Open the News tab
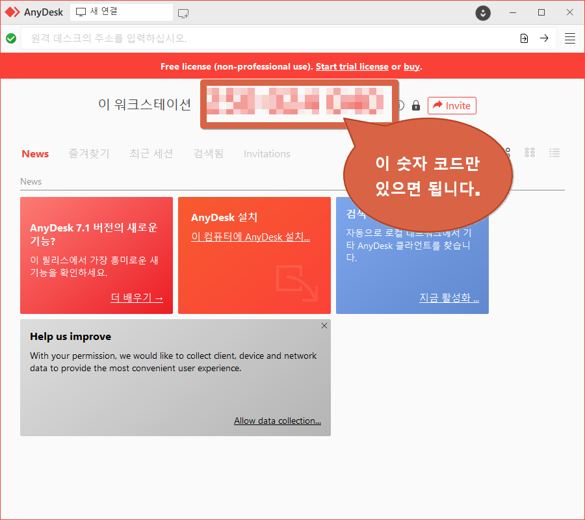The image size is (585, 520). pos(35,153)
